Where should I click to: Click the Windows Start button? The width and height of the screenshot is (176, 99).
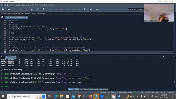pyautogui.click(x=3, y=96)
